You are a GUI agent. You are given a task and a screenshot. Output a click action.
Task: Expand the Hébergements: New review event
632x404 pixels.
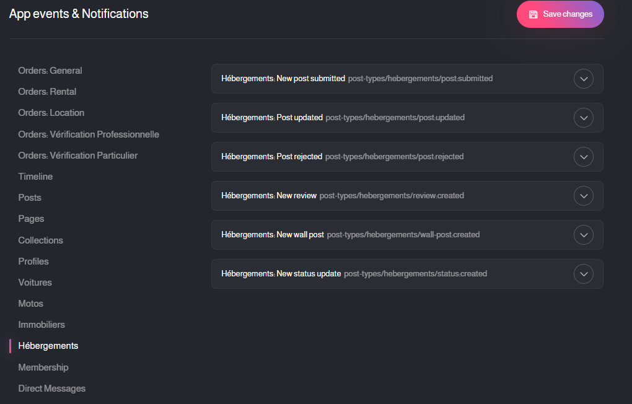[583, 196]
